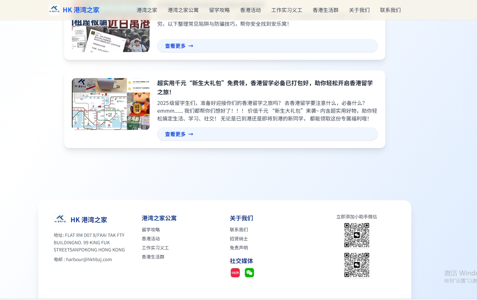The height and width of the screenshot is (300, 477).
Task: Go to 香港活动 in the top navigation
Action: 250,10
